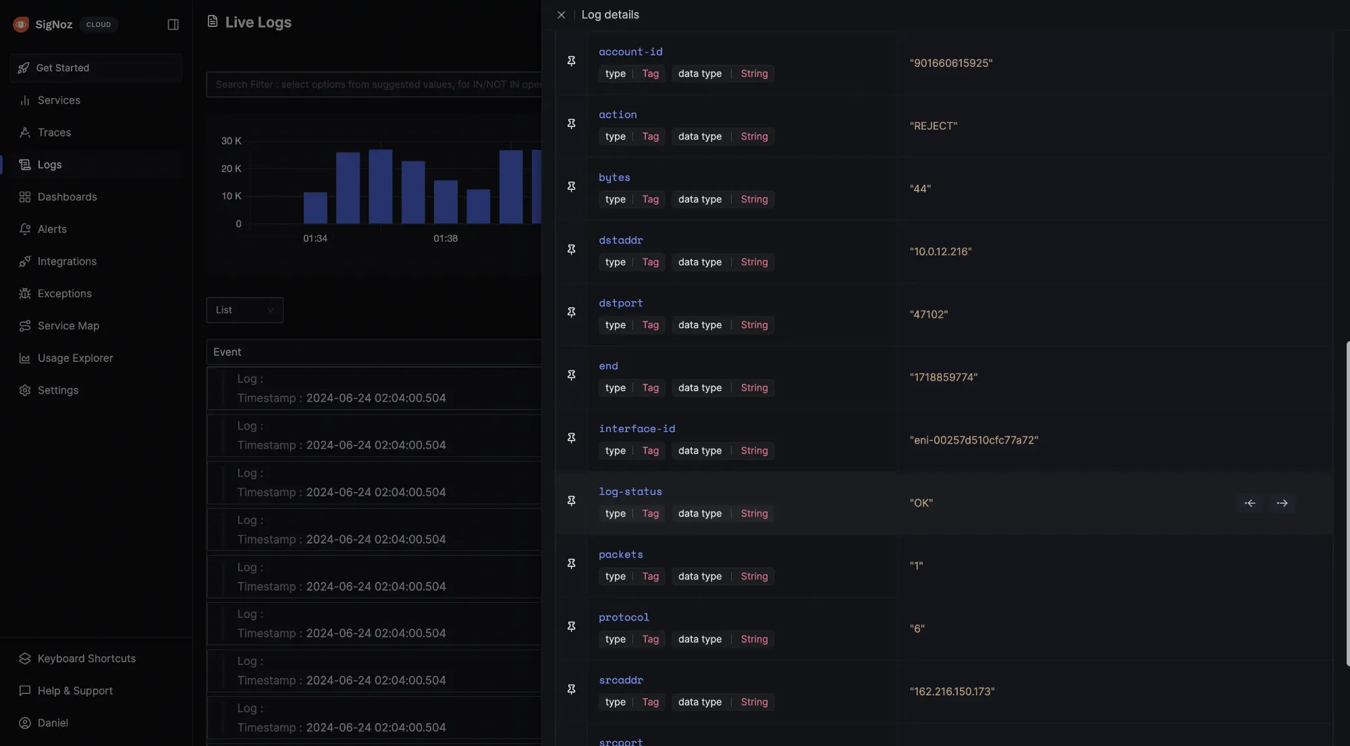1350x746 pixels.
Task: Click the account-id field name
Action: [x=630, y=52]
